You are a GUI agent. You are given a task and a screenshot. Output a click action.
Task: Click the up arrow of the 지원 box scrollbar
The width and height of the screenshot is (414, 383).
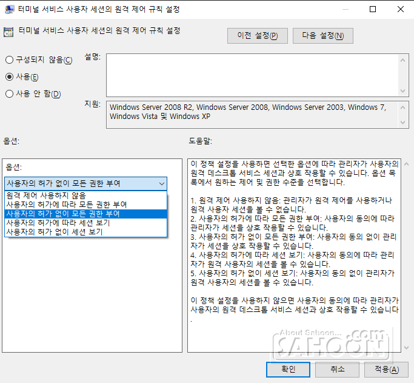[x=404, y=107]
